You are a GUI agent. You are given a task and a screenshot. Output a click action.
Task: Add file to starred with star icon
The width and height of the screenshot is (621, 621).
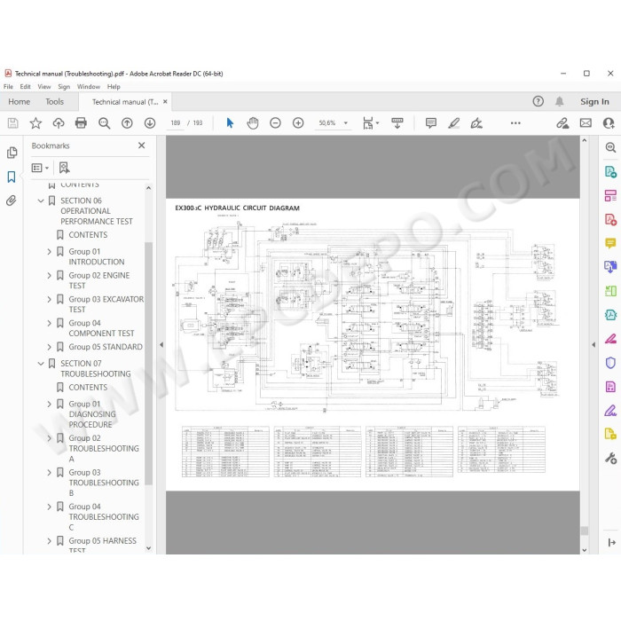[35, 123]
